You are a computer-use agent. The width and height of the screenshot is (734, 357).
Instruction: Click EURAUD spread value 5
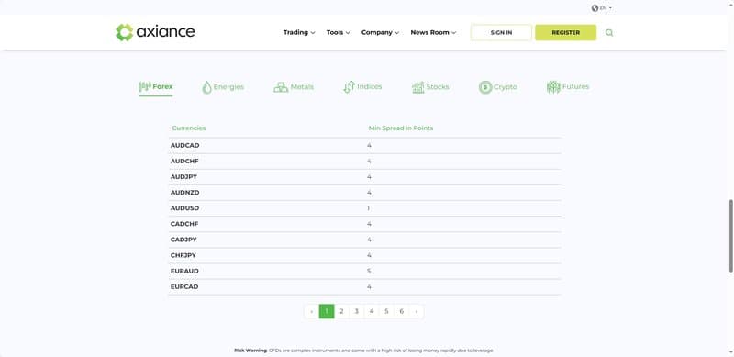pyautogui.click(x=370, y=272)
